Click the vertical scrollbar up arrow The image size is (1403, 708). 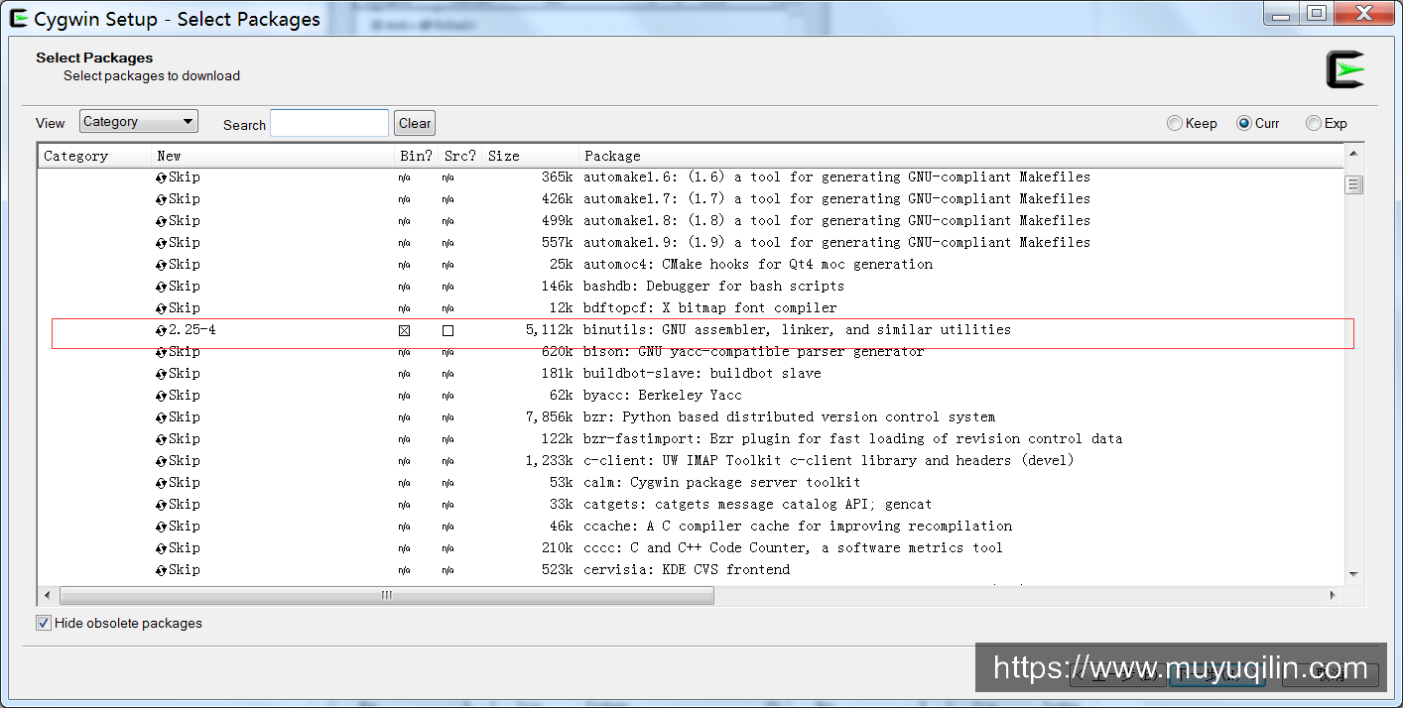1353,154
